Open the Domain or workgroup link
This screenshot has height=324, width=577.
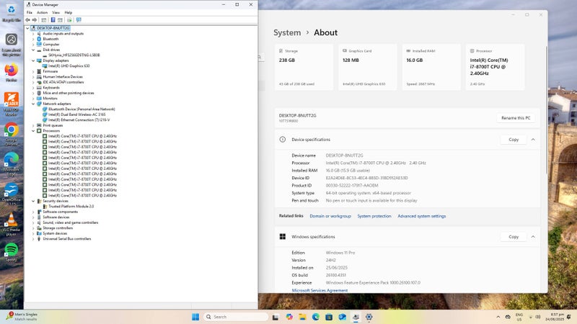point(330,216)
